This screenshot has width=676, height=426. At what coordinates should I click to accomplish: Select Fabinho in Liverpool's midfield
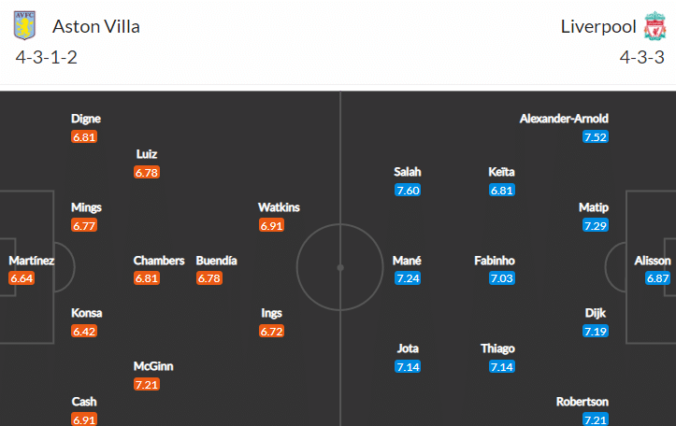[x=495, y=261]
